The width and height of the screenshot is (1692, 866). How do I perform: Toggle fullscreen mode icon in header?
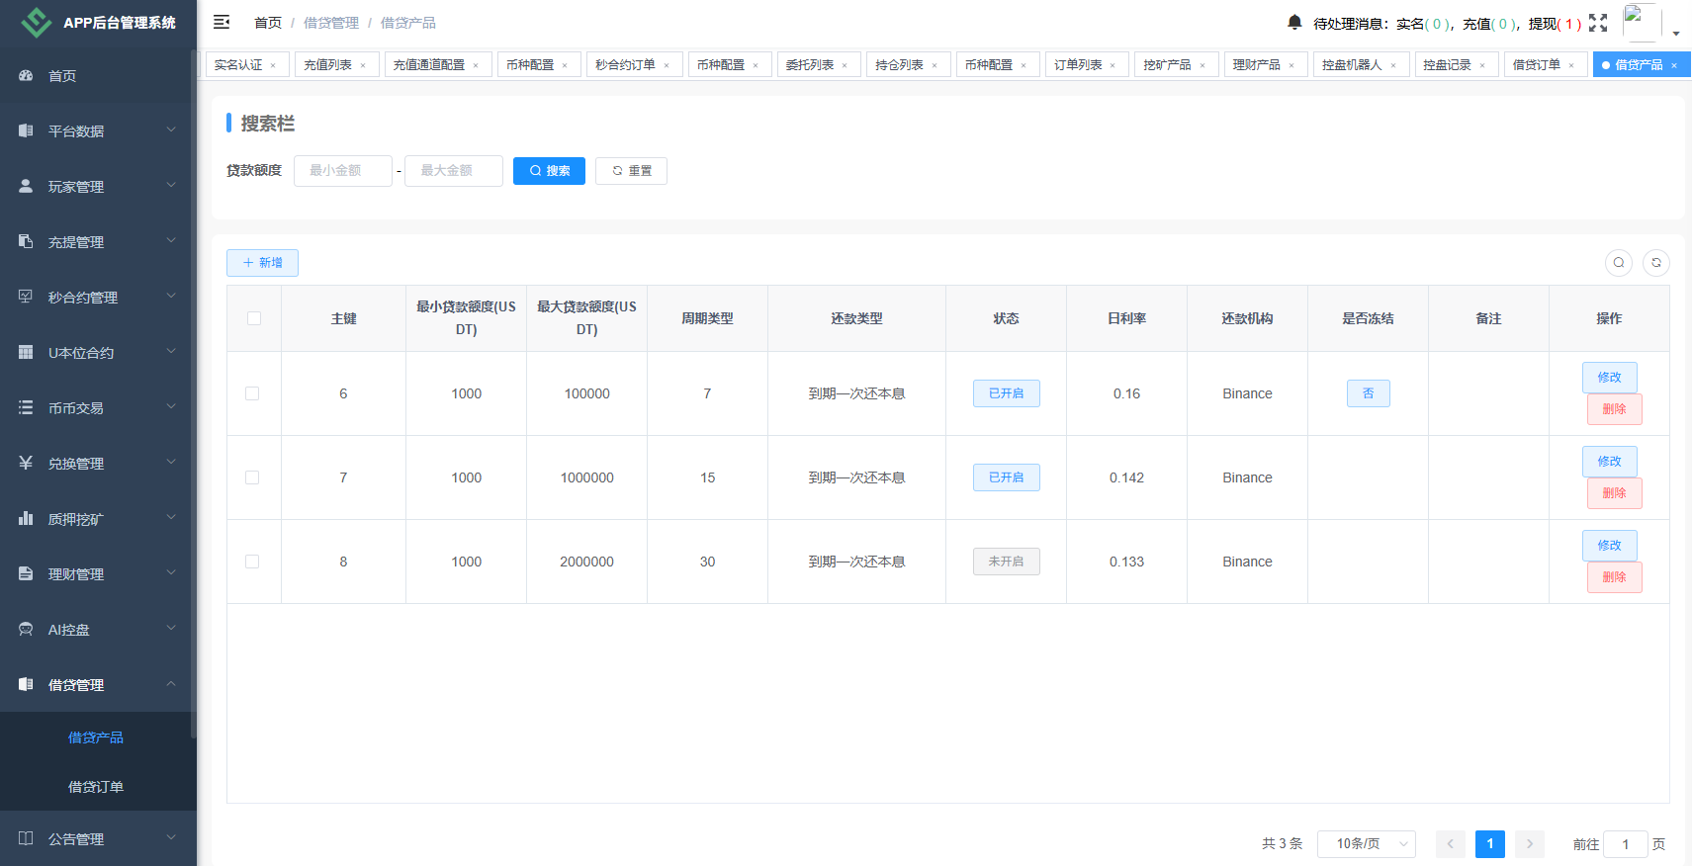point(1598,23)
